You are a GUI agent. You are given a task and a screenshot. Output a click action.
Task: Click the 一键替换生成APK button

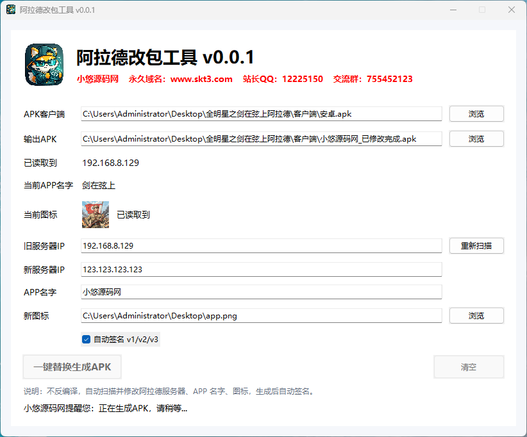[72, 367]
